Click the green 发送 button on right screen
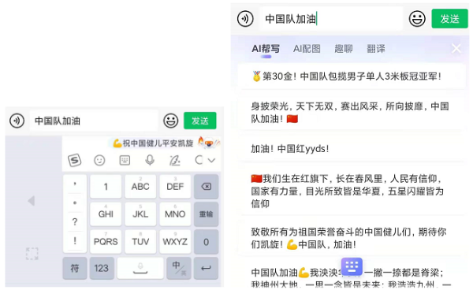 point(449,19)
